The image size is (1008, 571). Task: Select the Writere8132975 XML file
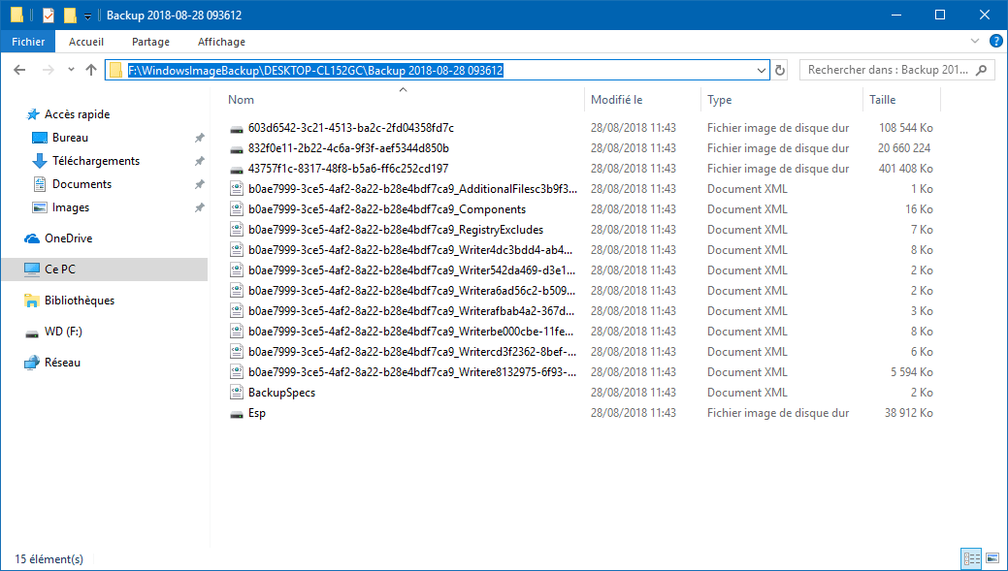(x=412, y=372)
